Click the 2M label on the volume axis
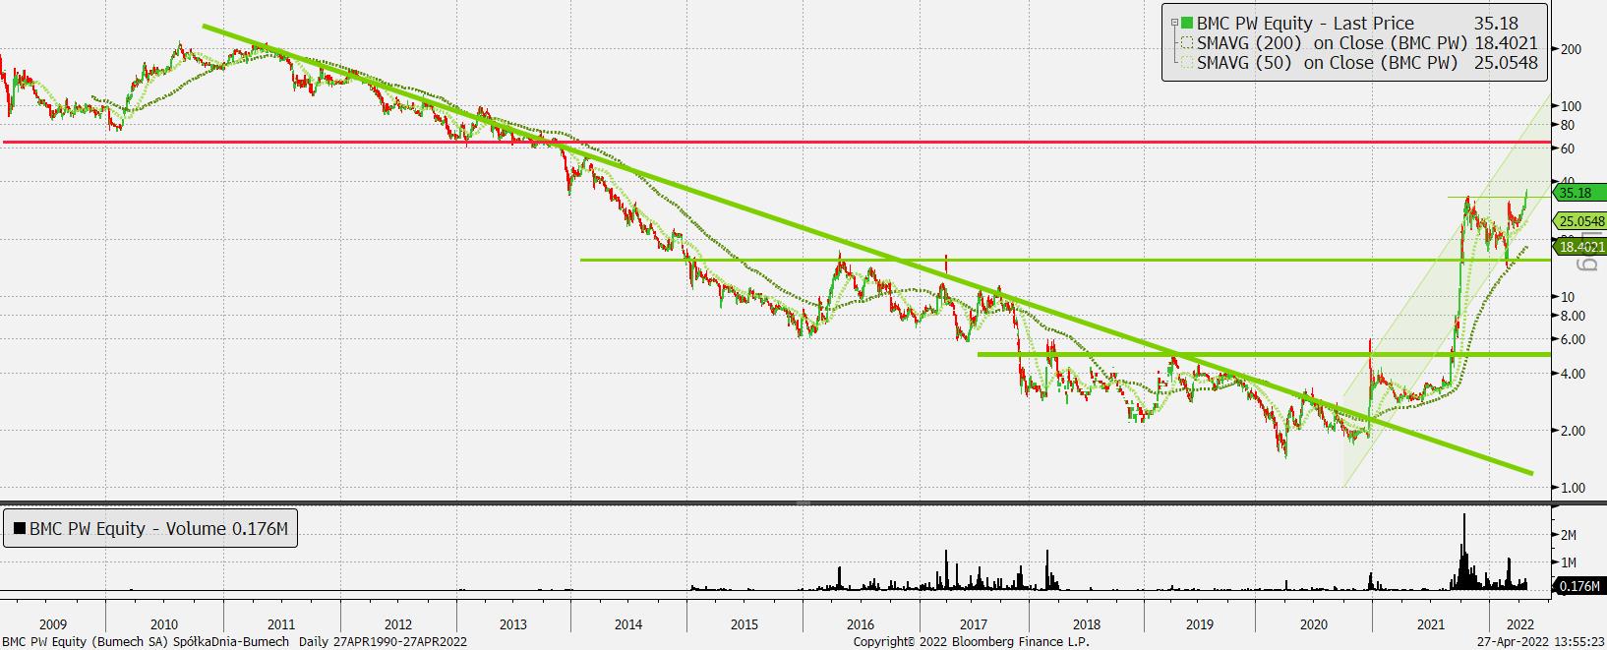This screenshot has width=1607, height=650. coord(1569,535)
